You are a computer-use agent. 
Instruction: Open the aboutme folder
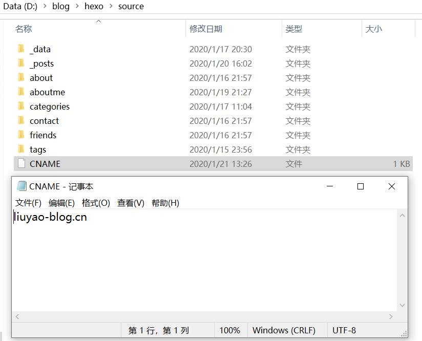click(47, 92)
